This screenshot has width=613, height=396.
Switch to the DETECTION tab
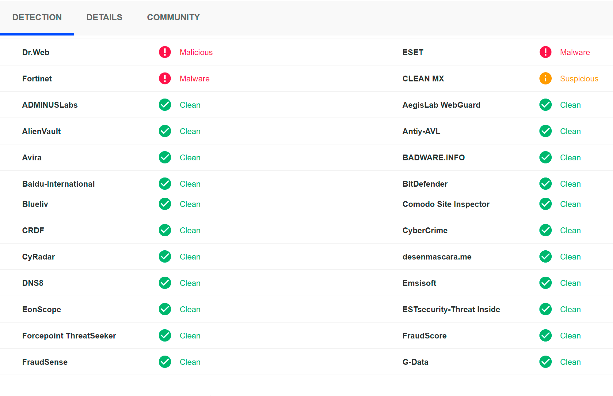coord(37,17)
